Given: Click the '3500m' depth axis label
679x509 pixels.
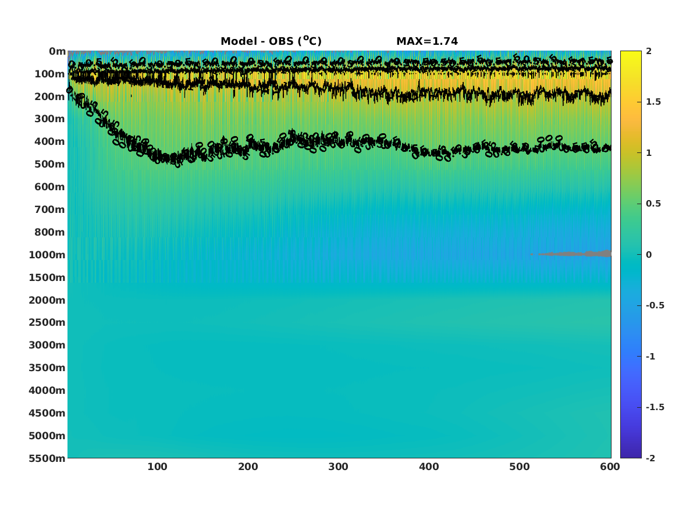Looking at the screenshot, I should pos(47,368).
